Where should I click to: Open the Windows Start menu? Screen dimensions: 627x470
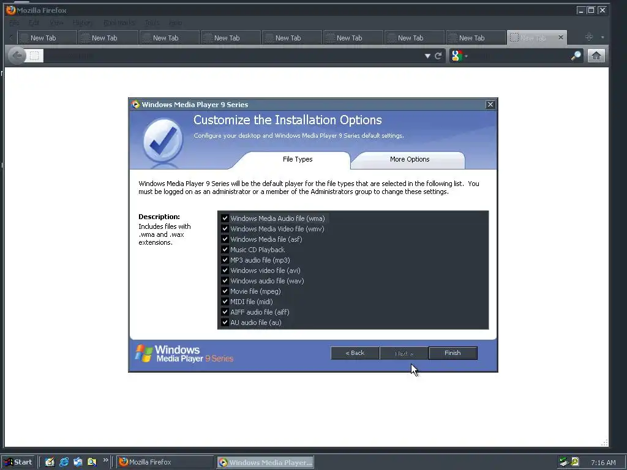pyautogui.click(x=18, y=462)
